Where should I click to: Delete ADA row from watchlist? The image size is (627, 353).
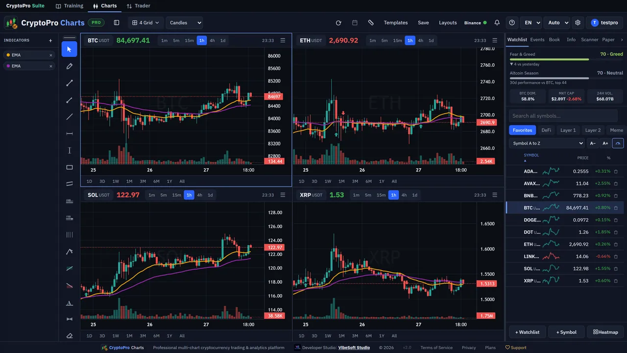tap(616, 172)
